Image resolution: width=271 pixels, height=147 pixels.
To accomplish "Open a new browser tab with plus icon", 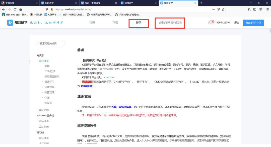I will tap(201, 3).
